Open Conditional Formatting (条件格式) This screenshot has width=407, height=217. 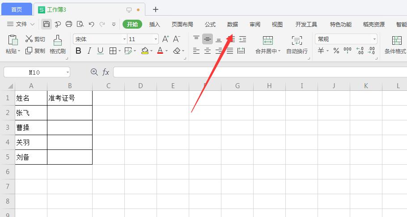tap(395, 45)
